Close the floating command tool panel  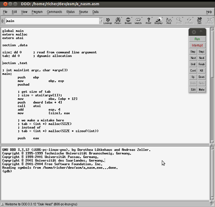[194, 32]
